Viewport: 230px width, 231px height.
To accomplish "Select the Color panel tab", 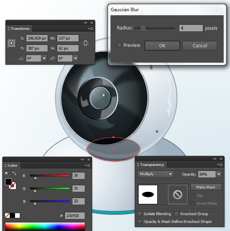I will (x=12, y=165).
